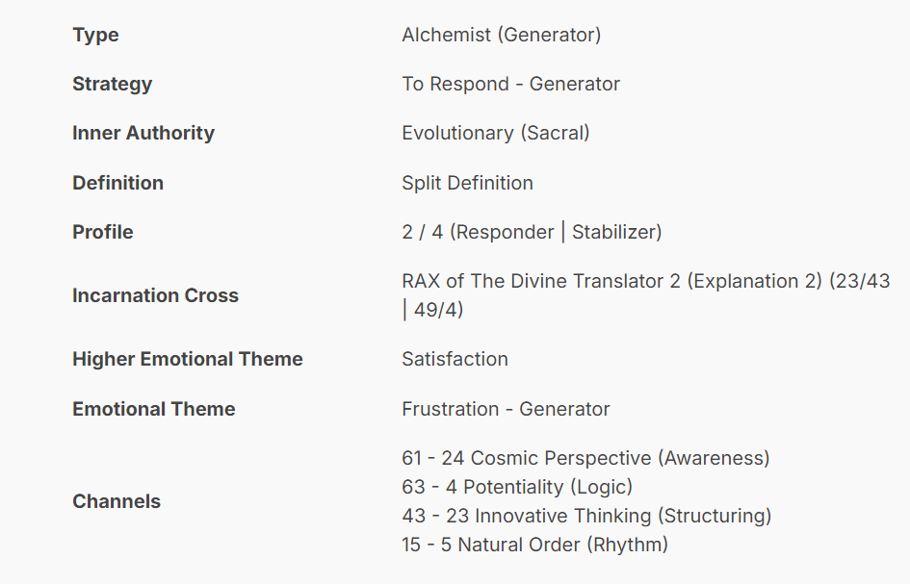This screenshot has height=584, width=910.
Task: Click the Type row label
Action: pyautogui.click(x=95, y=35)
